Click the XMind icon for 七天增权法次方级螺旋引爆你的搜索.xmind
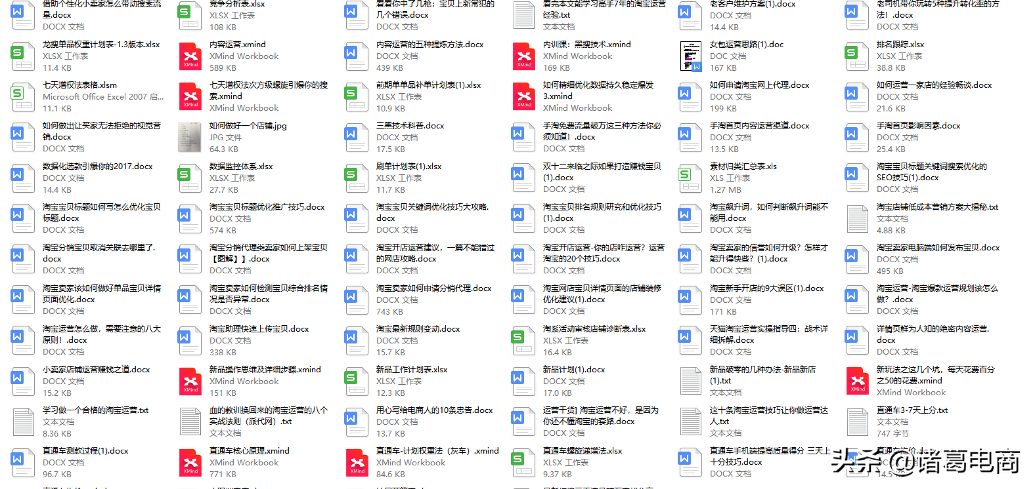1035x489 pixels. tap(190, 97)
